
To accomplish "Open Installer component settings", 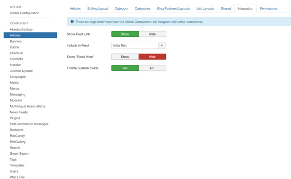I will click(15, 65).
